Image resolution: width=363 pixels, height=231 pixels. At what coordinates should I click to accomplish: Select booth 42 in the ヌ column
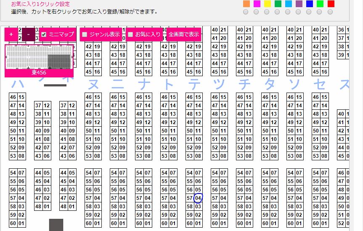(x=89, y=47)
